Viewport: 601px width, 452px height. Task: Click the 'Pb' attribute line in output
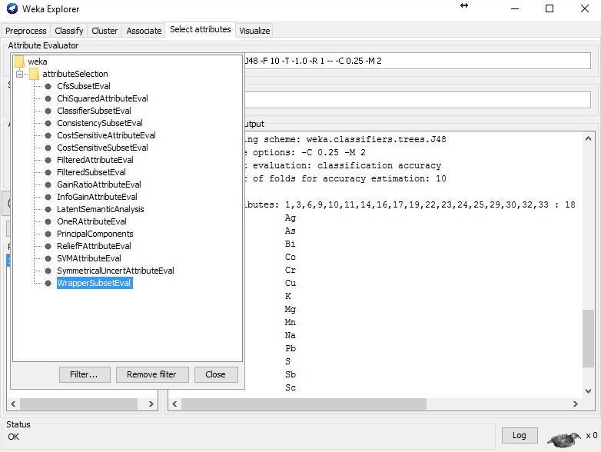(291, 348)
